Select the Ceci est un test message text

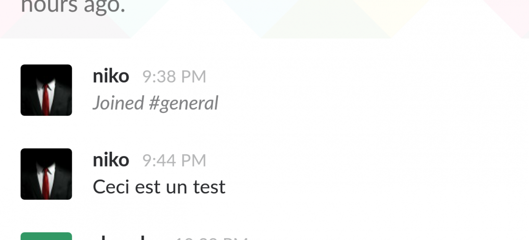[159, 187]
